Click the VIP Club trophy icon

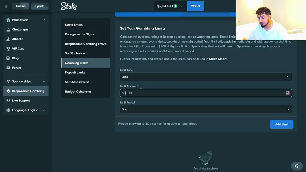tap(8, 49)
